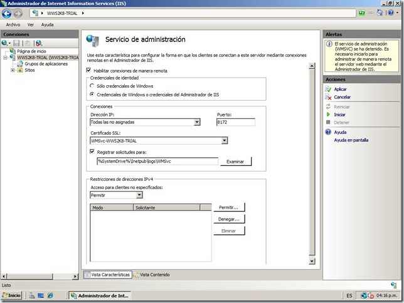
Task: Click the scroll down arrow of the settings pane
Action: [x=312, y=261]
